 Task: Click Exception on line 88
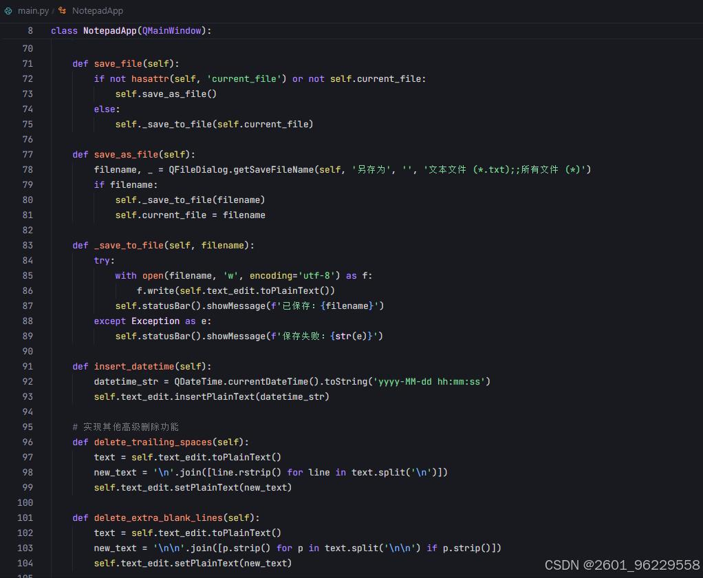point(155,321)
